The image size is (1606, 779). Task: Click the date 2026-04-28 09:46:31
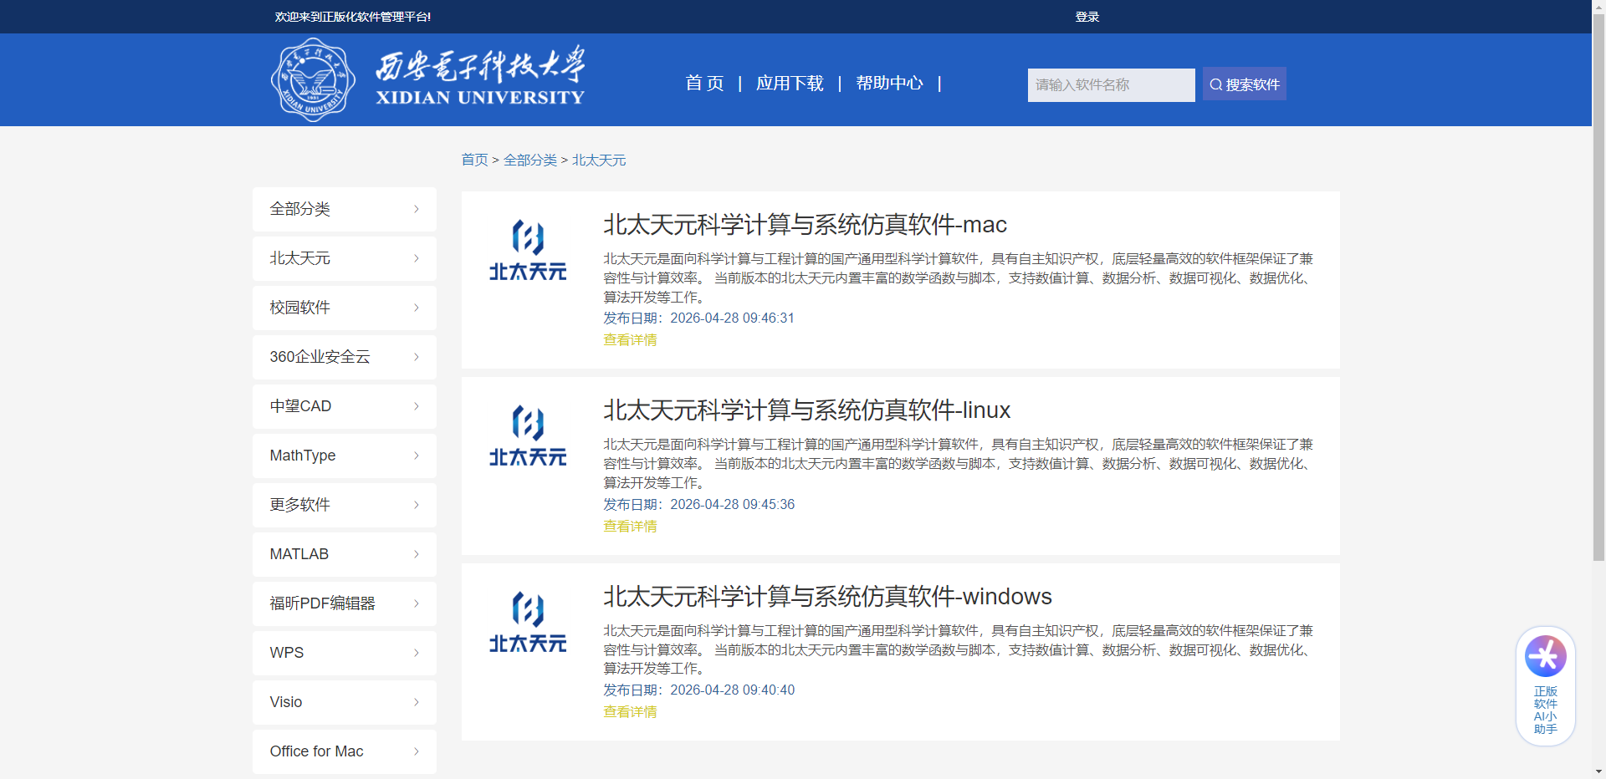pos(732,318)
